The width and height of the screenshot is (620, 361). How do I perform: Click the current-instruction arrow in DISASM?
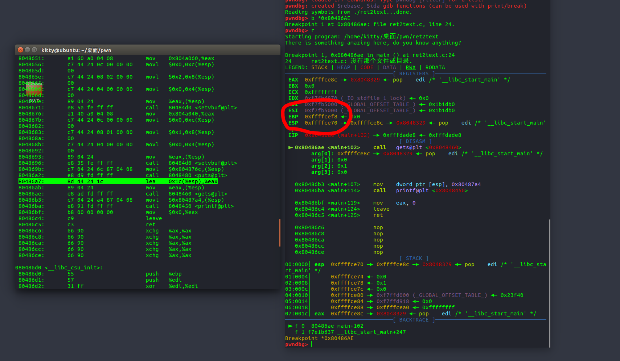(290, 147)
